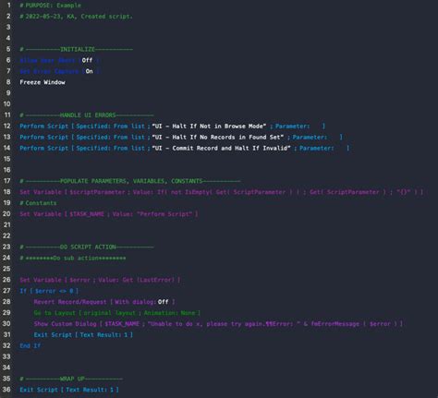The width and height of the screenshot is (438, 398).
Task: Select the PURPOSE: Example comment on line 1
Action: coord(50,6)
